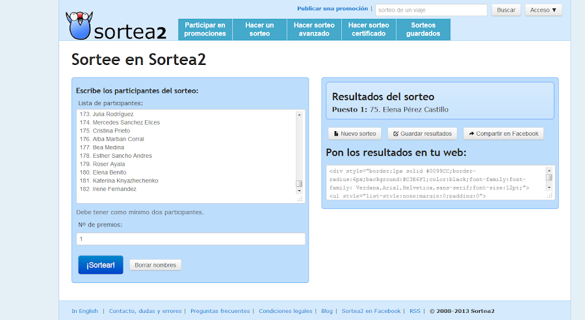This screenshot has height=320, width=585.
Task: Expand the Acceso dropdown
Action: point(543,10)
